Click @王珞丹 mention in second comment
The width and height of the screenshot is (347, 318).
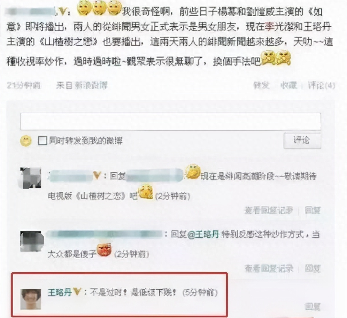[x=203, y=234]
